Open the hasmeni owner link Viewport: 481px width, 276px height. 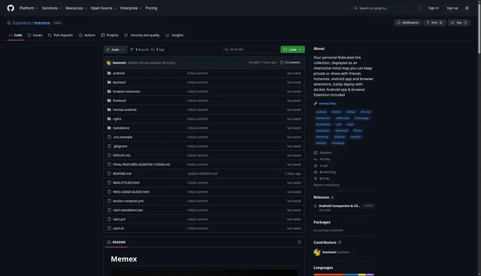(x=21, y=23)
